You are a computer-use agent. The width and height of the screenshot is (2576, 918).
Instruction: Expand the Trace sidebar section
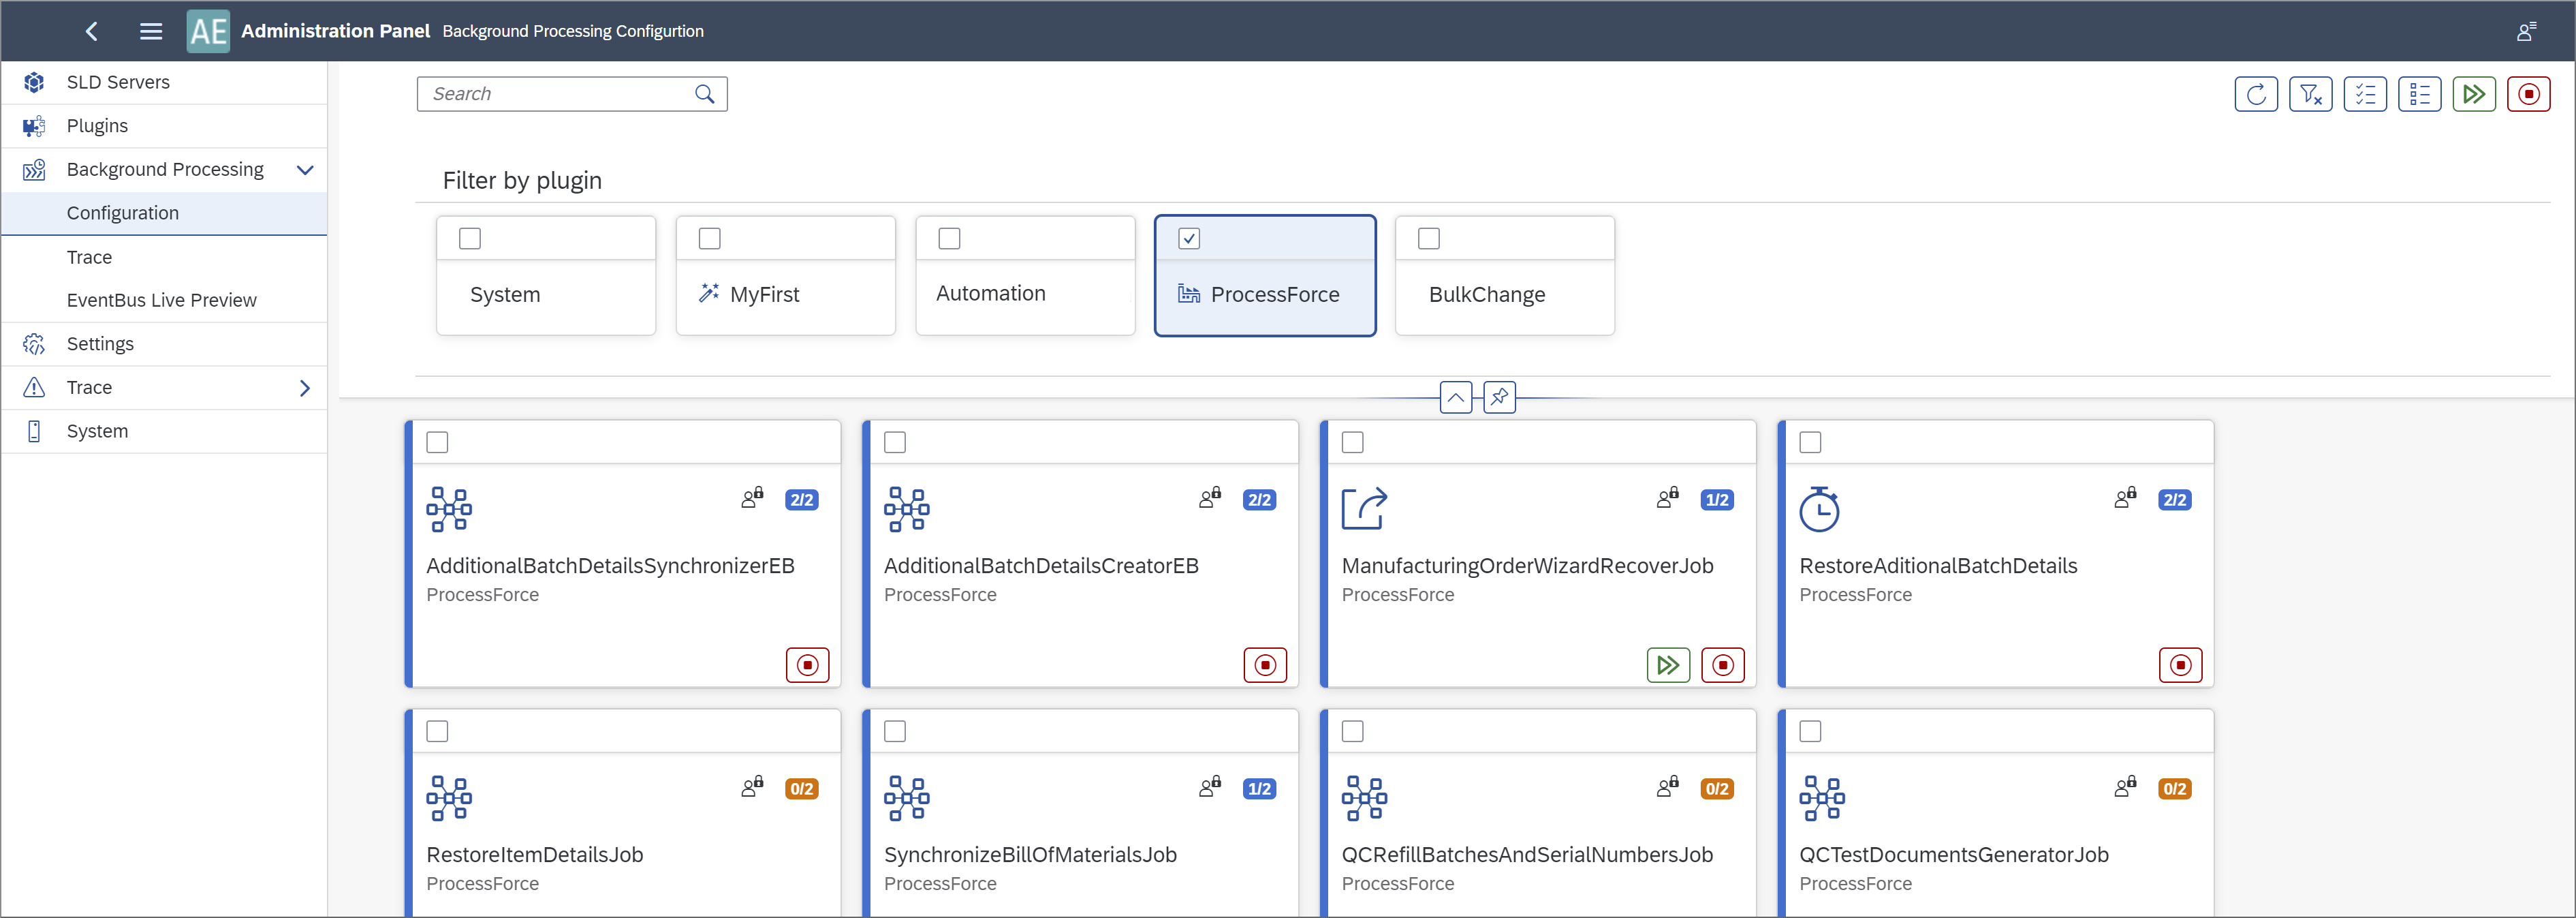305,387
